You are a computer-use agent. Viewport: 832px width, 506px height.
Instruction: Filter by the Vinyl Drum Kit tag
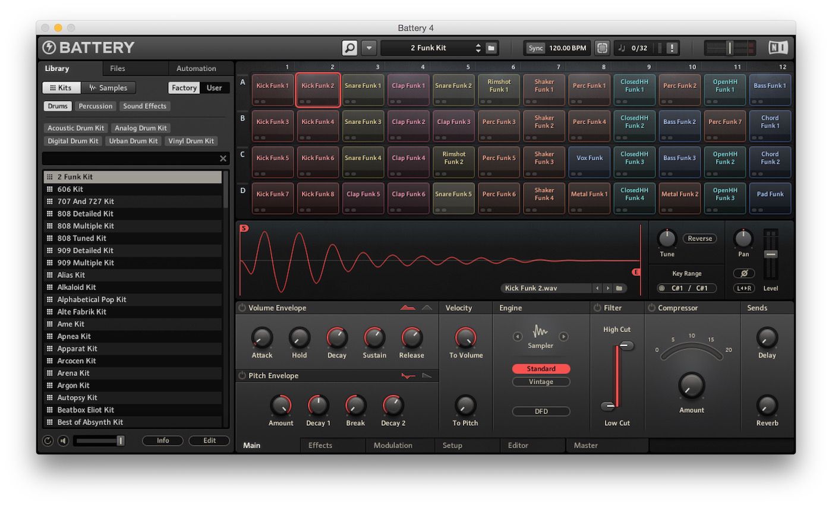[191, 141]
